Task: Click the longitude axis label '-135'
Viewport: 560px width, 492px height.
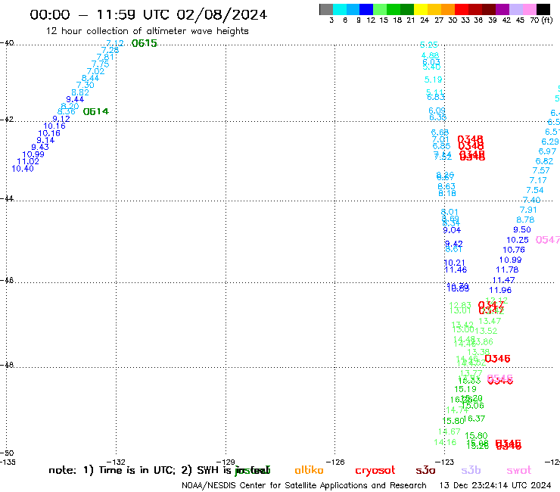Action: [x=8, y=462]
